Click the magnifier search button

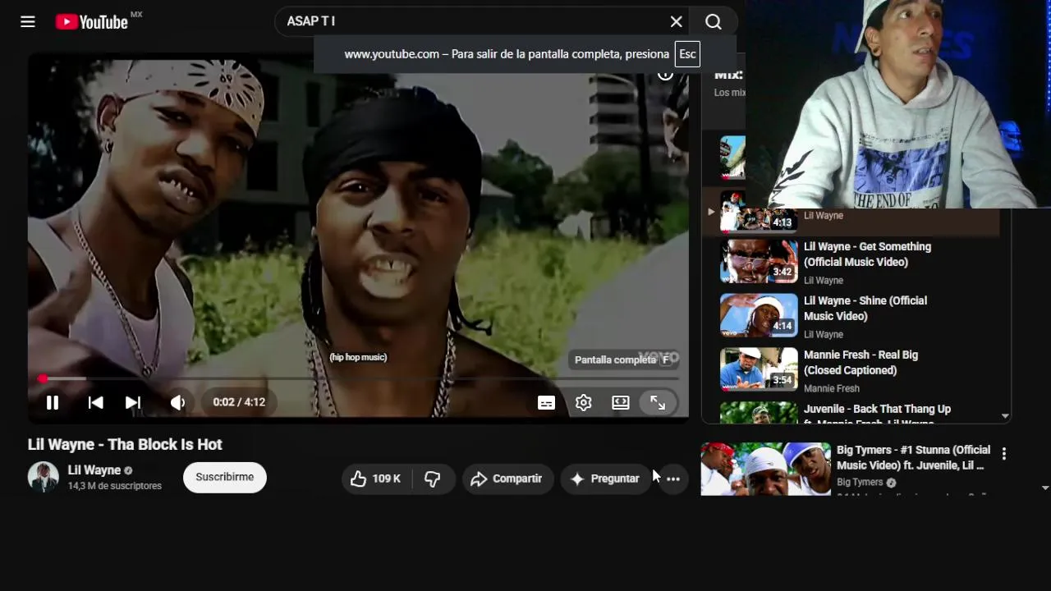pos(714,22)
